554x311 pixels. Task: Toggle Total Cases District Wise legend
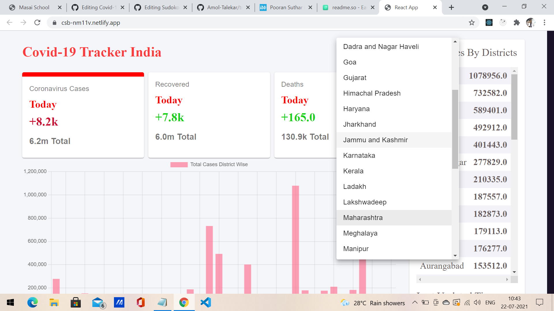(x=209, y=164)
